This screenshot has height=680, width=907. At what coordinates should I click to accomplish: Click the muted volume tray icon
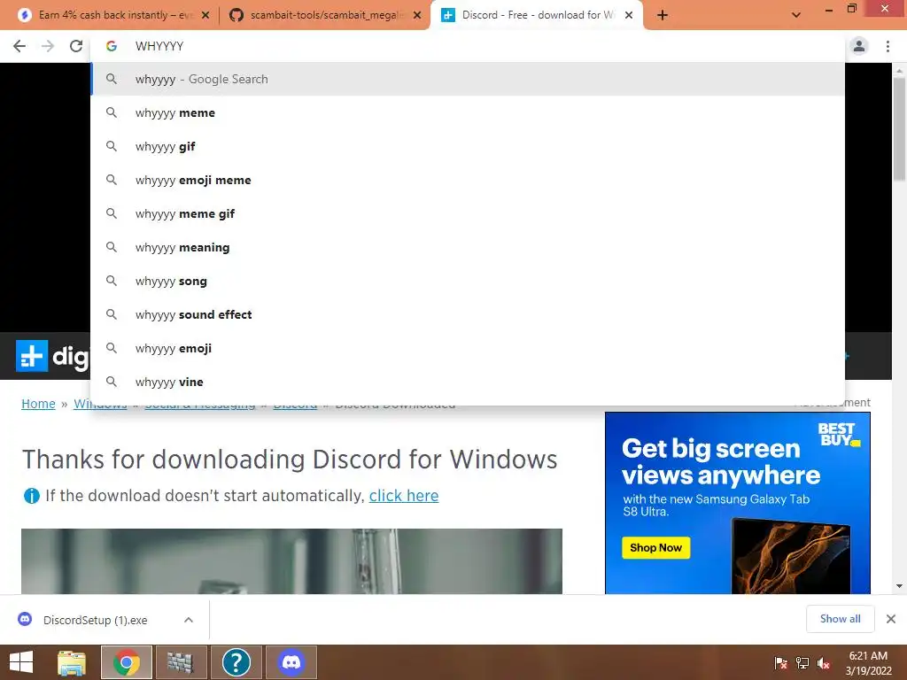tap(824, 662)
